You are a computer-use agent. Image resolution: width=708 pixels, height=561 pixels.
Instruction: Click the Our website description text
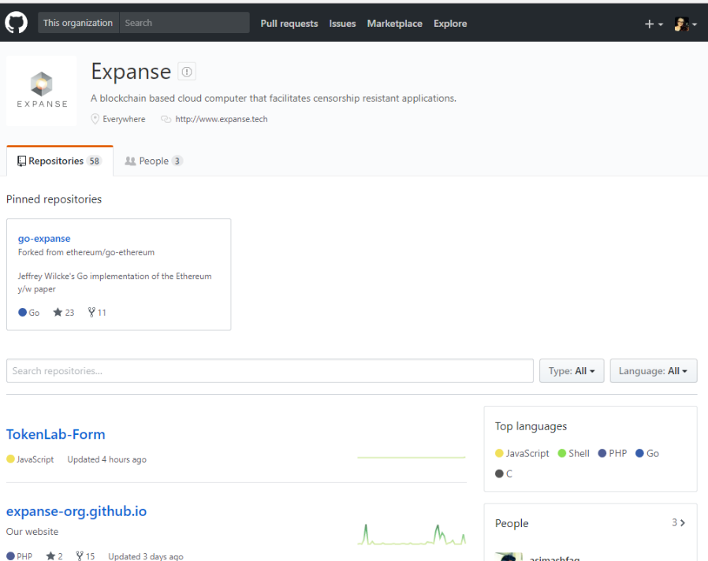coord(32,532)
